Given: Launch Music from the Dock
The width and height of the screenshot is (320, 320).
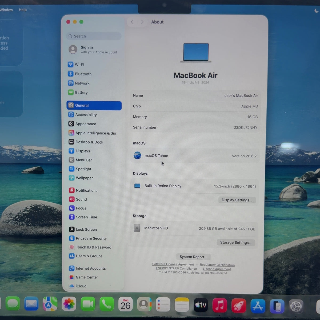Looking at the screenshot, I should [220, 305].
